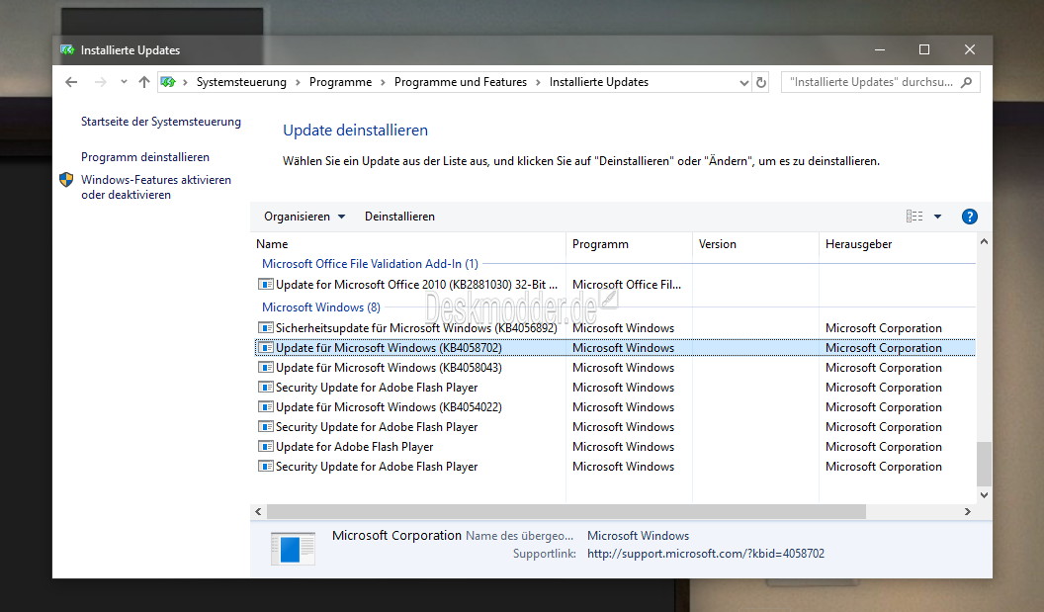Refresh the Installierte Updates list
The image size is (1044, 612).
coord(761,83)
